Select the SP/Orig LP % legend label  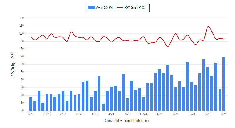click(134, 8)
